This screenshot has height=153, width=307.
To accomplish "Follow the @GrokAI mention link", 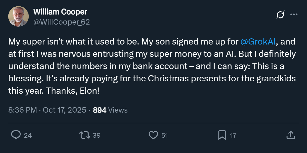I will [258, 42].
